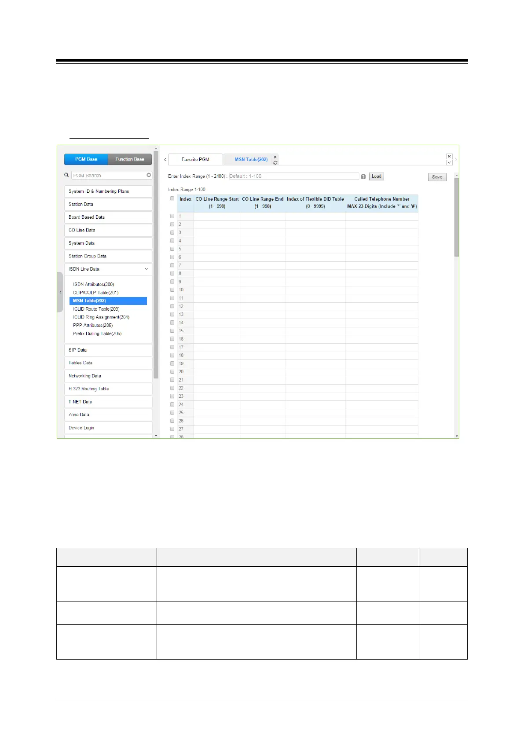The width and height of the screenshot is (524, 741).
Task: Close all tabs icon at right
Action: 449,156
